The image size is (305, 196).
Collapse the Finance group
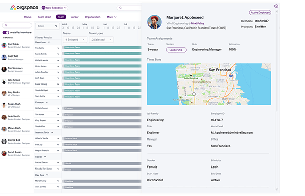(x=47, y=102)
